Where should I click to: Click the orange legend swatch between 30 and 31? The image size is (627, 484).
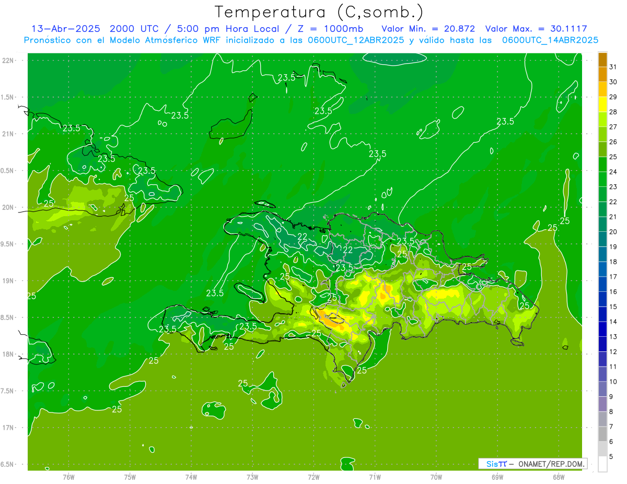click(x=602, y=75)
